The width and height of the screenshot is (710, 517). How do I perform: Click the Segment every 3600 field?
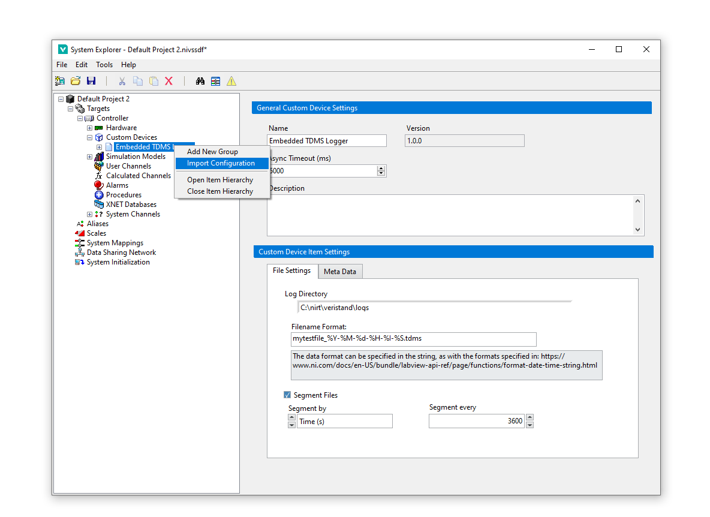[477, 421]
